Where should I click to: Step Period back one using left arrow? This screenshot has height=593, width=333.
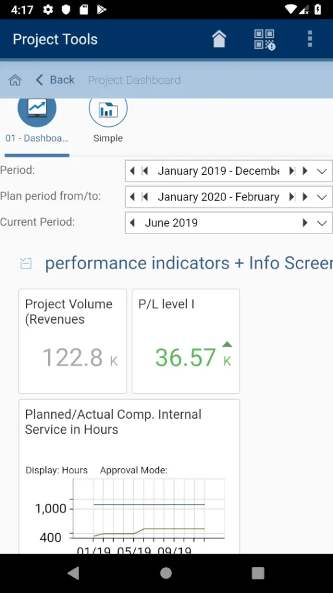pyautogui.click(x=132, y=171)
